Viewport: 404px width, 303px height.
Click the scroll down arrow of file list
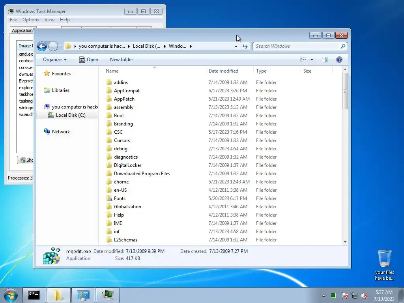click(x=345, y=242)
